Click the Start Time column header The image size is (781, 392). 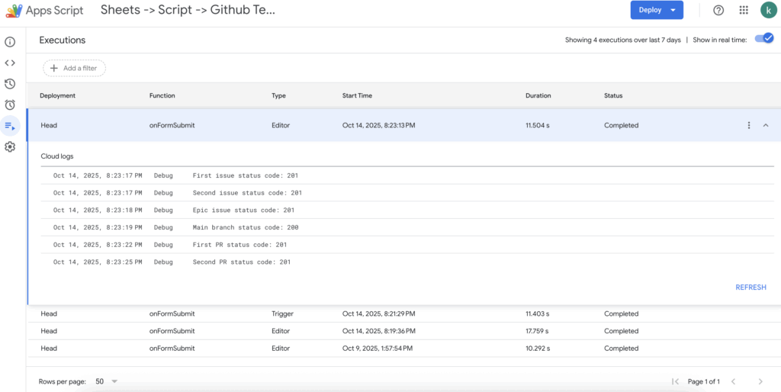357,95
